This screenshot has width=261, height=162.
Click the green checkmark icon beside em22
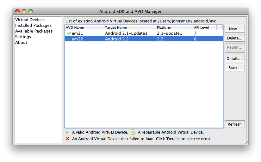point(69,39)
